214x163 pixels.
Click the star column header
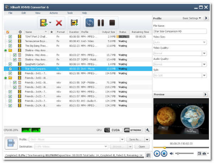tap(52, 32)
